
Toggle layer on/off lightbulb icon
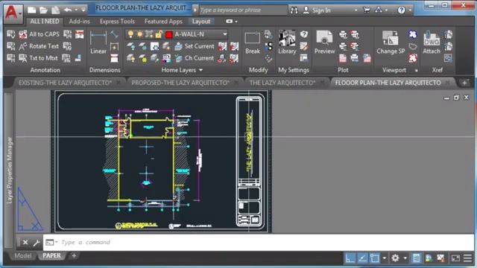(x=131, y=34)
